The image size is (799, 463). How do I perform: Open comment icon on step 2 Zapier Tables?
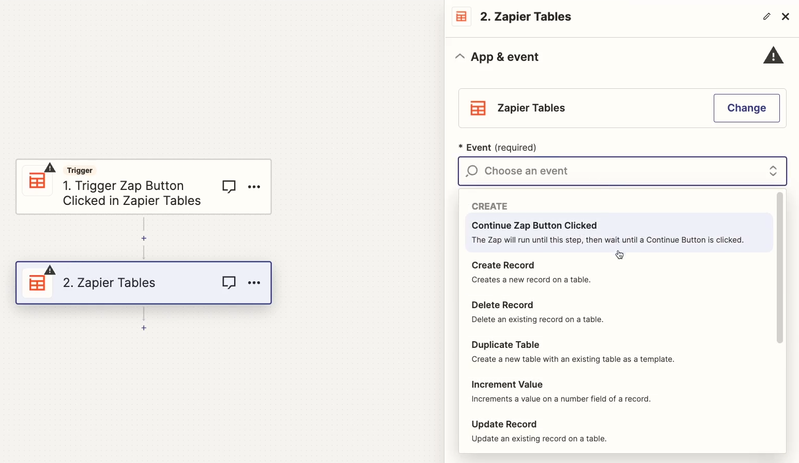pos(229,283)
